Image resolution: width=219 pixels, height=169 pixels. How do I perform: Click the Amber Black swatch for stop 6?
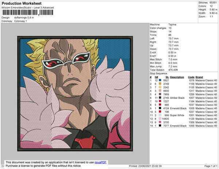[160, 98]
